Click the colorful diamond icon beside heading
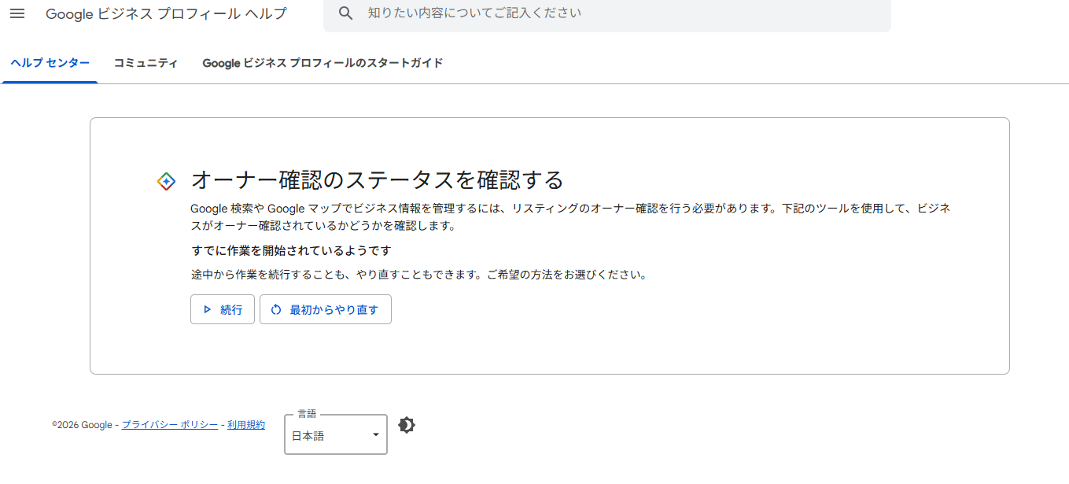1069x484 pixels. pos(166,181)
